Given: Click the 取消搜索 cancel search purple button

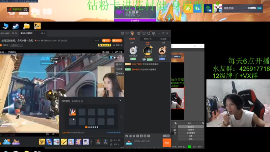Looking at the screenshot, I should point(135,20).
